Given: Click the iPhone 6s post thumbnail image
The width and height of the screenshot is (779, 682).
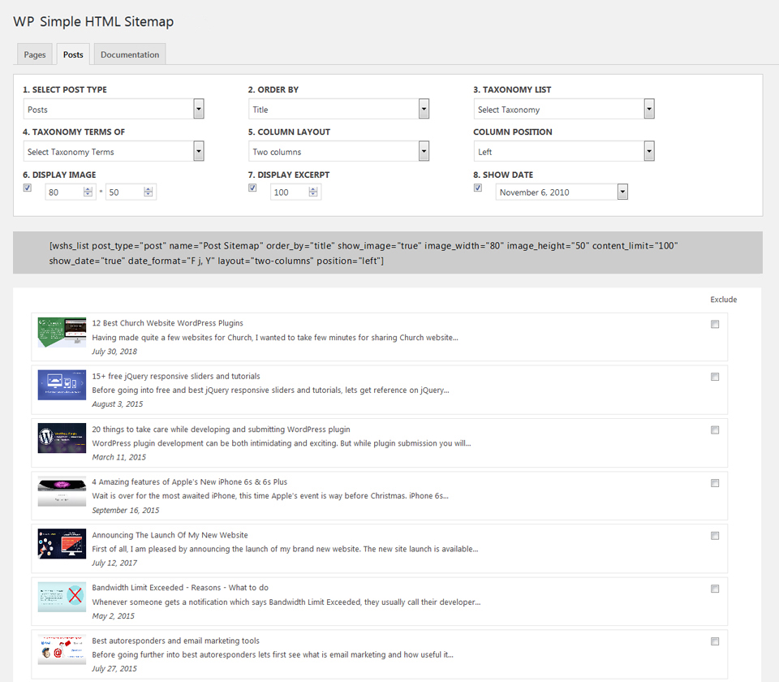Looking at the screenshot, I should point(62,490).
